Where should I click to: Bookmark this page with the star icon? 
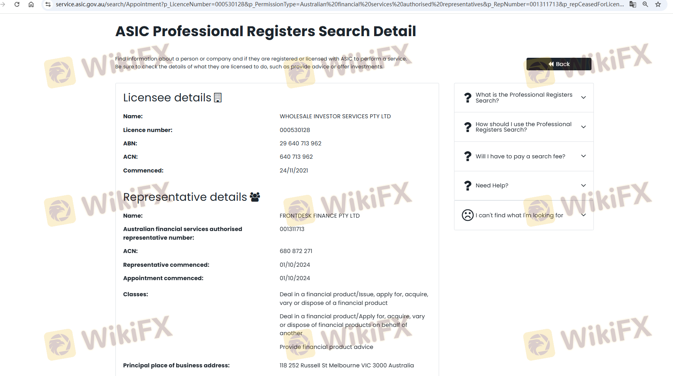[658, 4]
